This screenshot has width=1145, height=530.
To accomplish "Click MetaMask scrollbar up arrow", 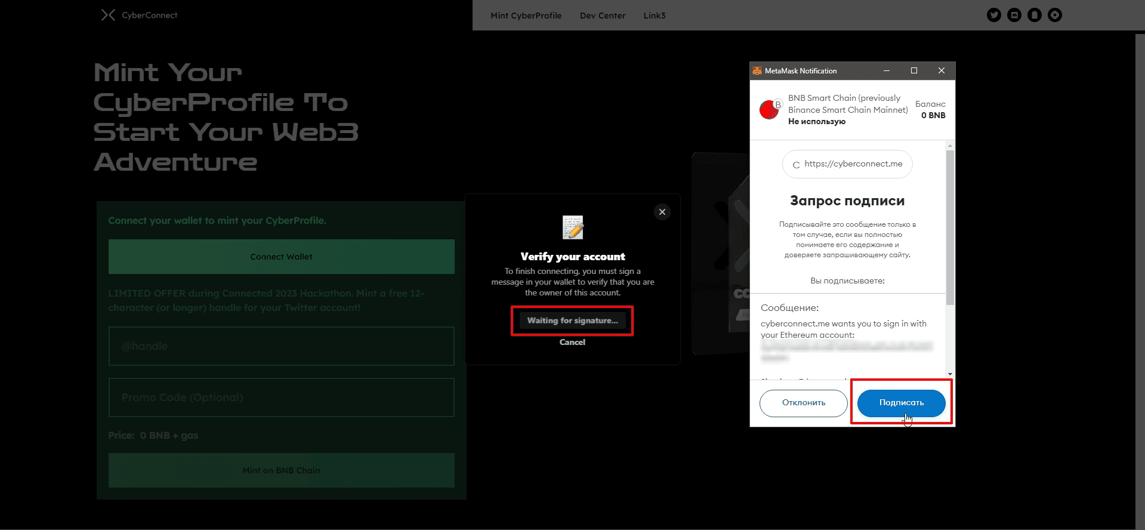I will (x=950, y=146).
